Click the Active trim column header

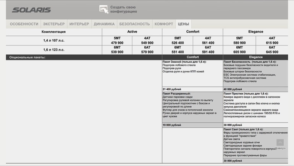pyautogui.click(x=132, y=32)
